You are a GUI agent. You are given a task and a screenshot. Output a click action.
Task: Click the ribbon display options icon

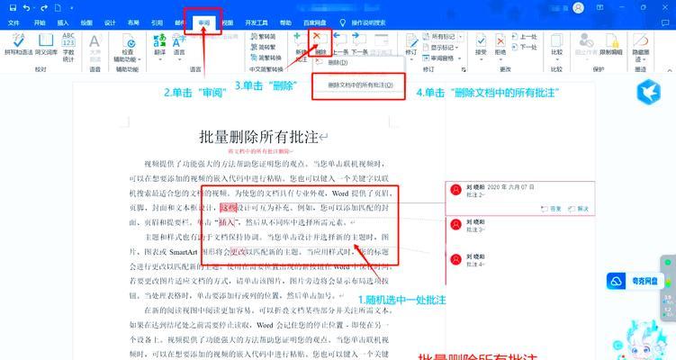tap(600, 8)
